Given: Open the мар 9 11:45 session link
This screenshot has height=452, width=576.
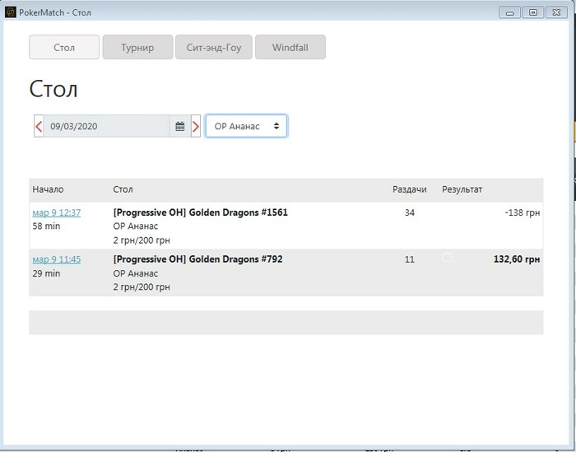Looking at the screenshot, I should 57,259.
